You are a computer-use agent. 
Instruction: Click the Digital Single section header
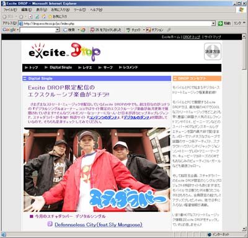(97, 78)
